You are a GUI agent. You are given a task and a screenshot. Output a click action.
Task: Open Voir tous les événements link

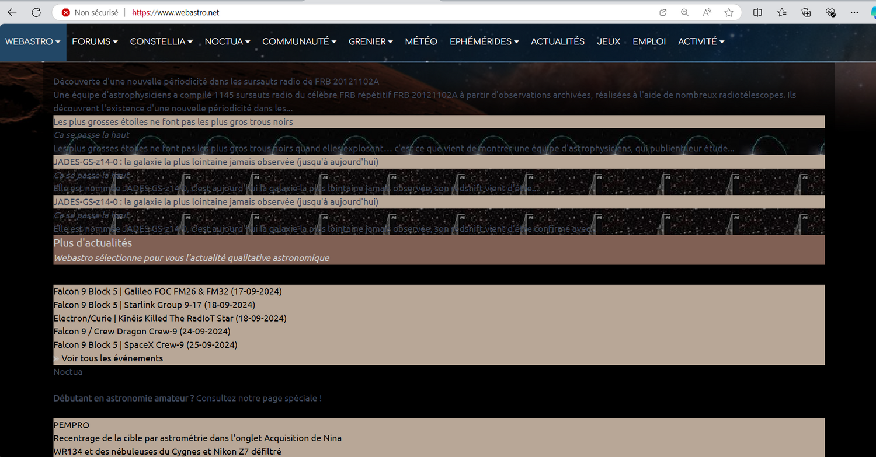coord(112,358)
